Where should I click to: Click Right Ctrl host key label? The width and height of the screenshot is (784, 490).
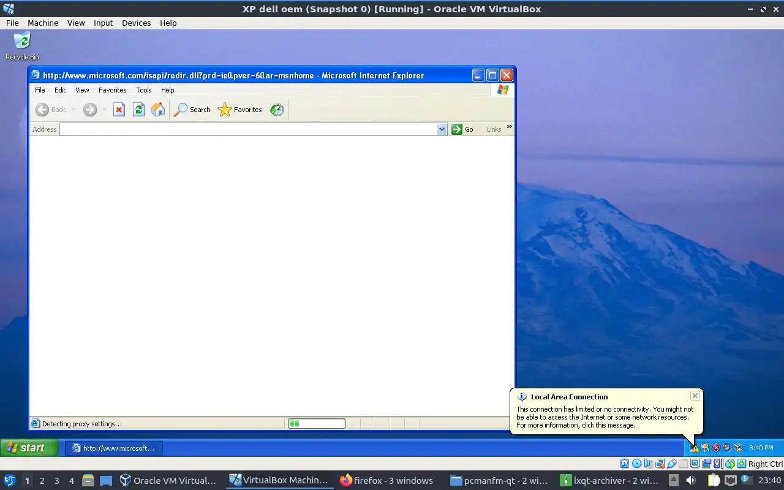point(766,464)
